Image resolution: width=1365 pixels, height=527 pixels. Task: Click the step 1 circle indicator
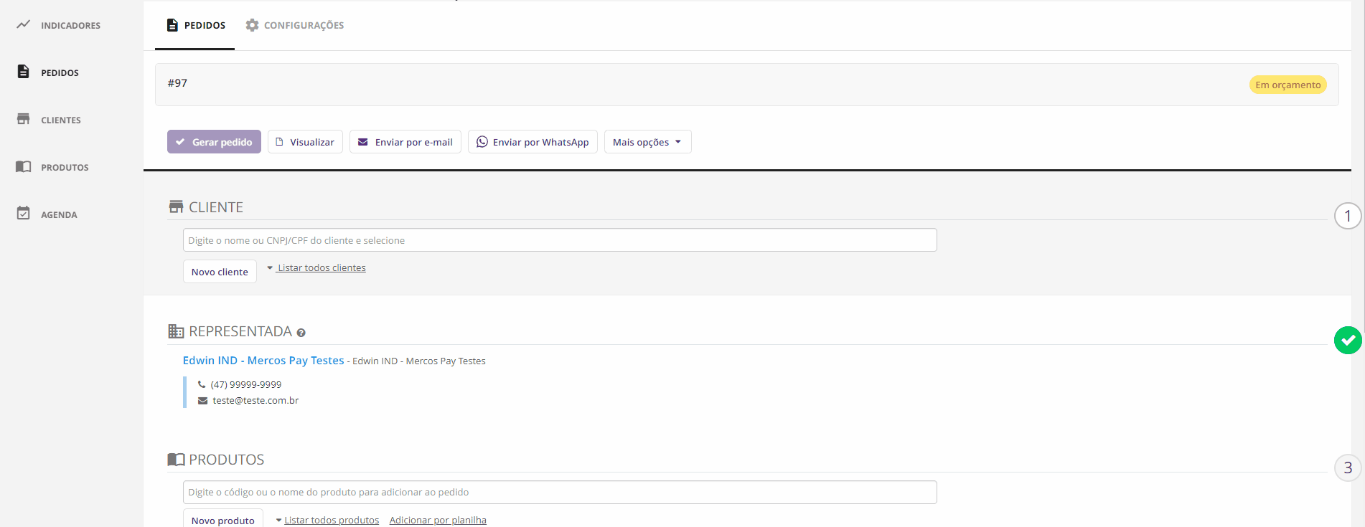click(x=1347, y=216)
